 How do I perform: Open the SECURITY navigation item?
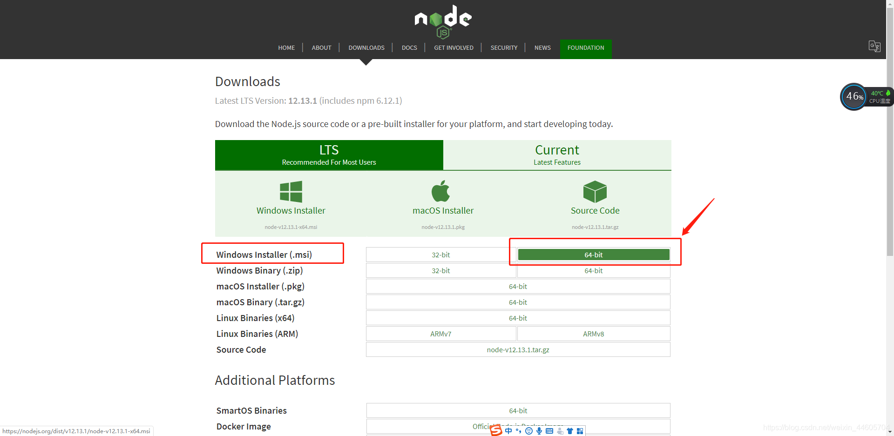(504, 47)
